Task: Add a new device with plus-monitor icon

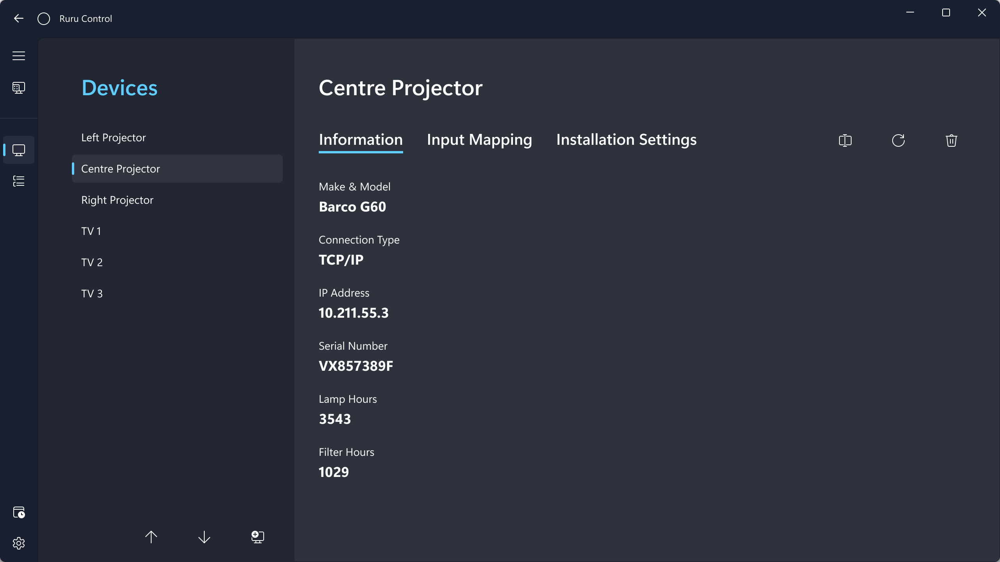Action: 257,537
